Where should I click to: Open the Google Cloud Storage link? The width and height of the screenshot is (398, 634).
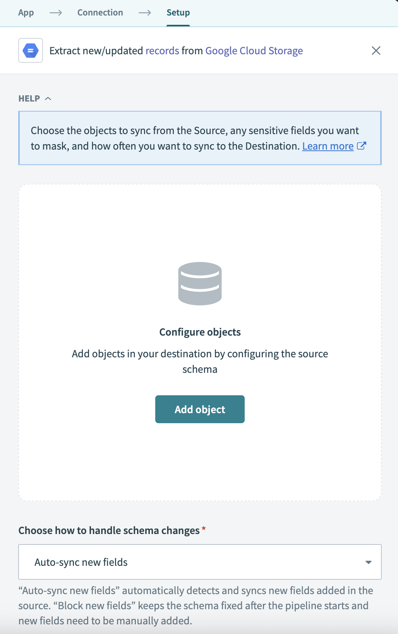coord(254,50)
